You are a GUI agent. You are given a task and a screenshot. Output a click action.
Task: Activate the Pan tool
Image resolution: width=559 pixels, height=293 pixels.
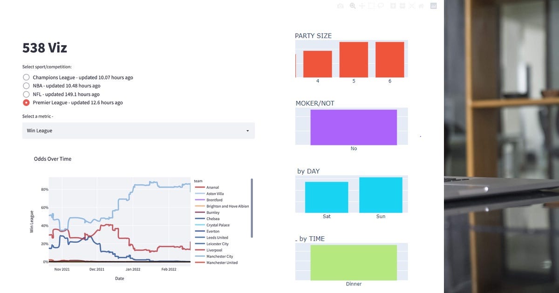(x=362, y=6)
